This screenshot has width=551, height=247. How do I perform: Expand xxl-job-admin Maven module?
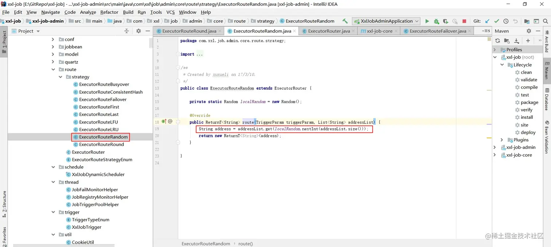click(495, 147)
